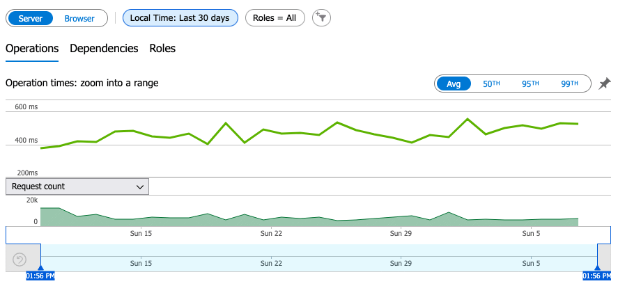Click the Sun 5 label in range selector
The height and width of the screenshot is (286, 625).
tap(531, 263)
